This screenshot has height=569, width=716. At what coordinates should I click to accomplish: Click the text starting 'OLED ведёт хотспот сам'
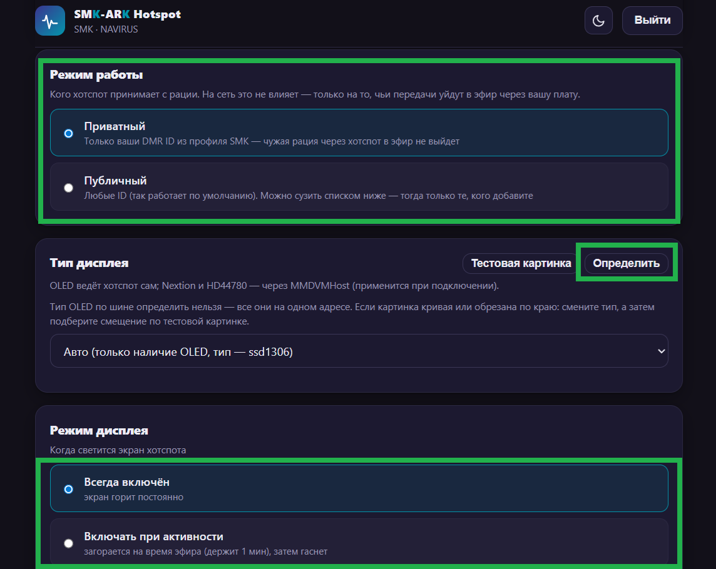coord(274,286)
